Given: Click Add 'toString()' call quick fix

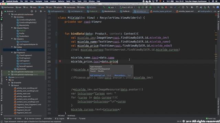Looking at the screenshot, I should pos(97,75).
